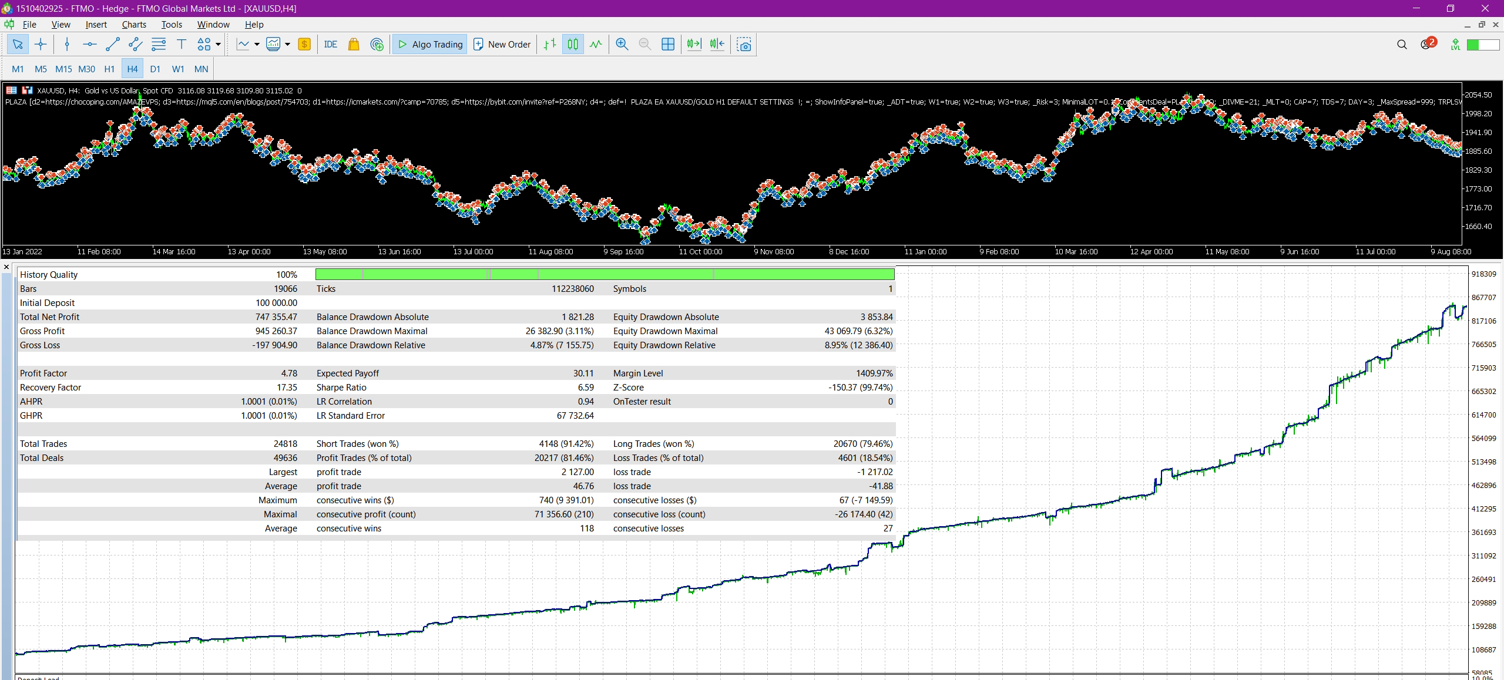
Task: Select the M15 timeframe button
Action: 63,69
